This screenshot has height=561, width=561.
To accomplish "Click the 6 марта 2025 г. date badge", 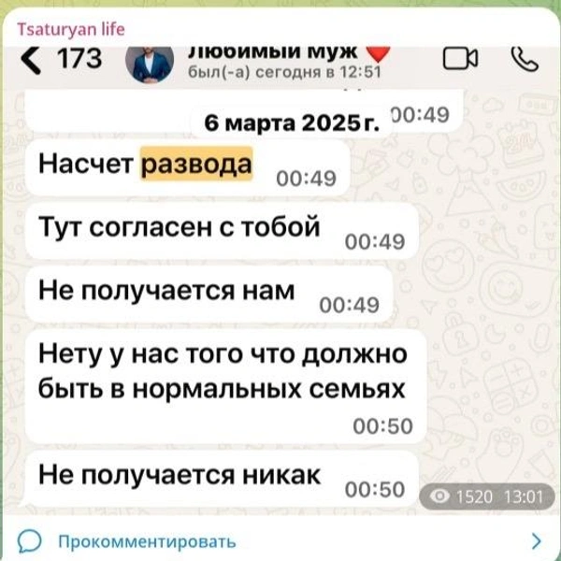I will (292, 123).
